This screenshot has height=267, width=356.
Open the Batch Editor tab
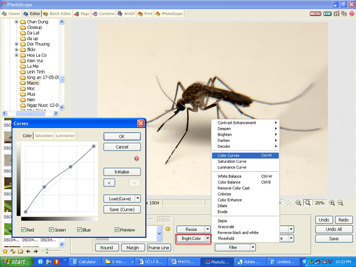tap(57, 14)
